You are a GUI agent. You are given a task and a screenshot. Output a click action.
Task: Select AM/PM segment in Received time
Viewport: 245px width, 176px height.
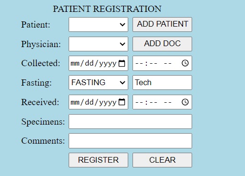pos(168,102)
